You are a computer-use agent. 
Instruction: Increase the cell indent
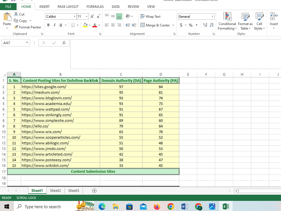click(x=134, y=25)
